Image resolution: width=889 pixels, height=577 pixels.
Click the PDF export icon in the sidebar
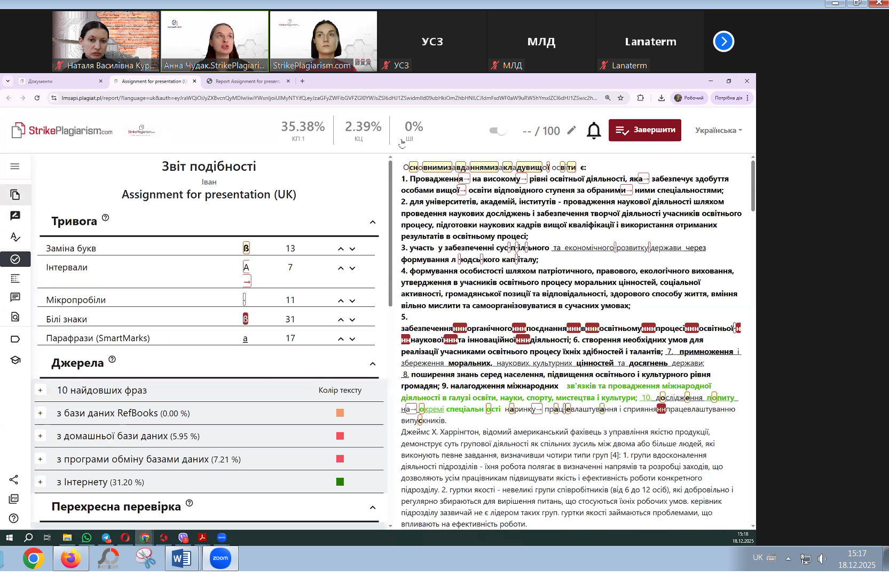pyautogui.click(x=14, y=499)
